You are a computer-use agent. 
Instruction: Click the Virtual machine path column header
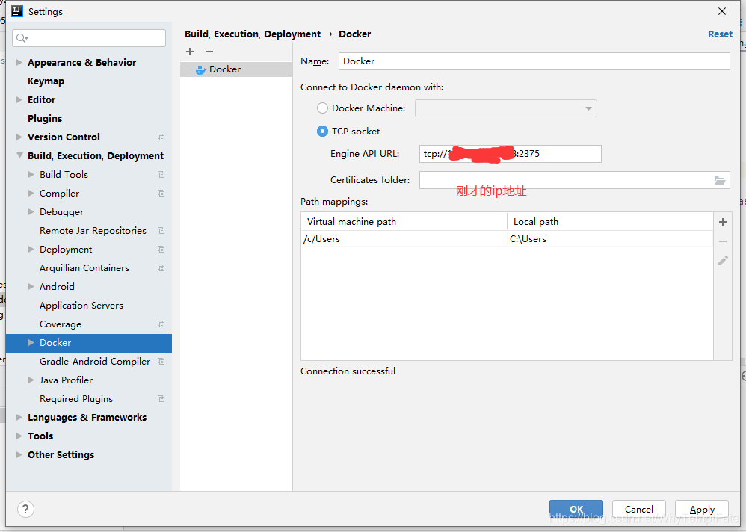pyautogui.click(x=404, y=222)
